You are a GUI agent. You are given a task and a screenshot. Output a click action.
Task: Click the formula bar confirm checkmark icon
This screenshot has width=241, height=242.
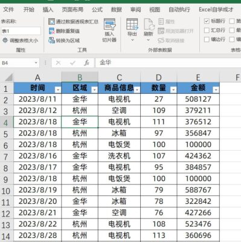tap(72, 63)
